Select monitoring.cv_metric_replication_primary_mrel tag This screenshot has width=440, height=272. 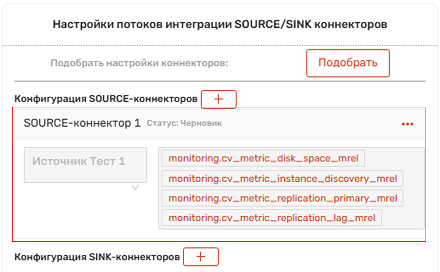tap(283, 198)
